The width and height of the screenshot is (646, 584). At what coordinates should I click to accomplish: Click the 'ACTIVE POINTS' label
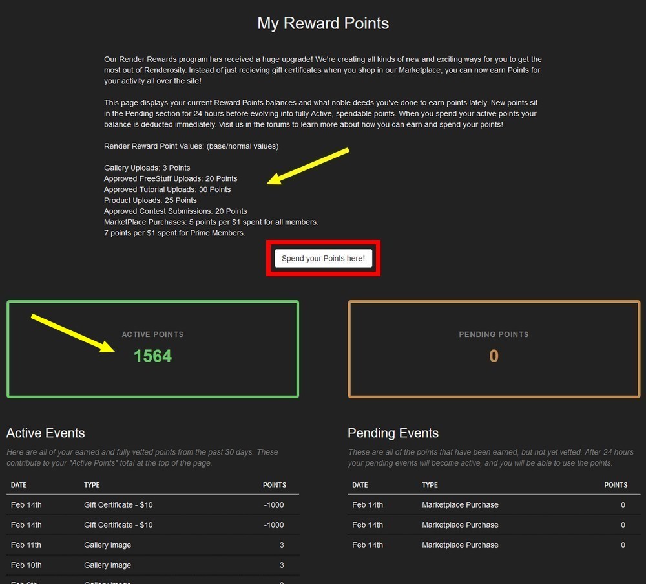point(152,334)
